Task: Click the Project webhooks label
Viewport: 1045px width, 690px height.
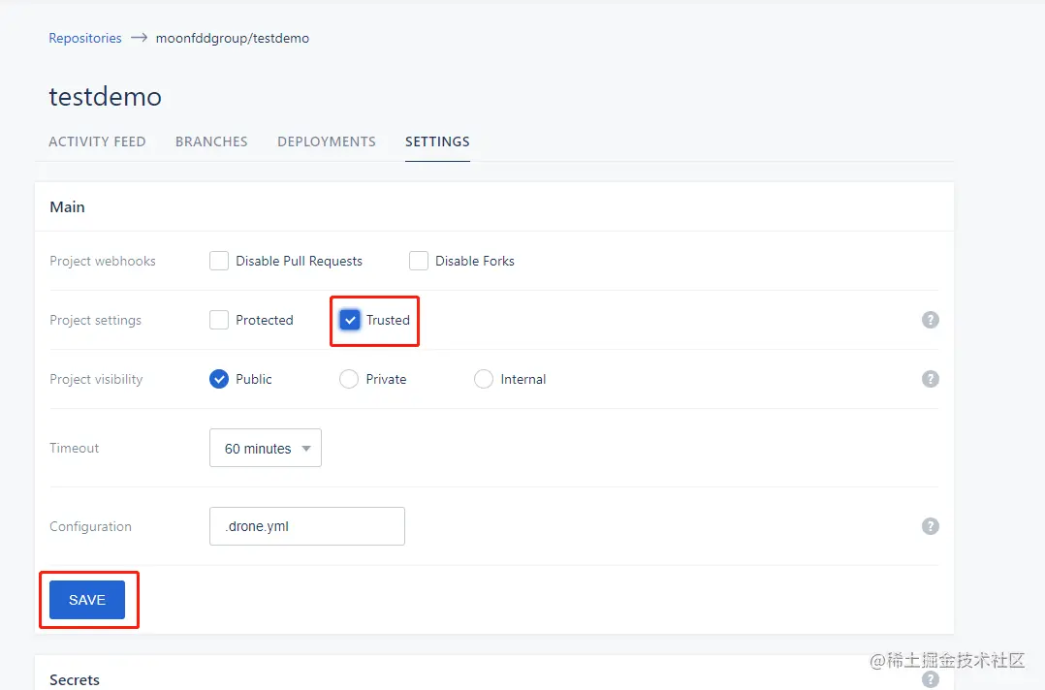Action: [103, 261]
